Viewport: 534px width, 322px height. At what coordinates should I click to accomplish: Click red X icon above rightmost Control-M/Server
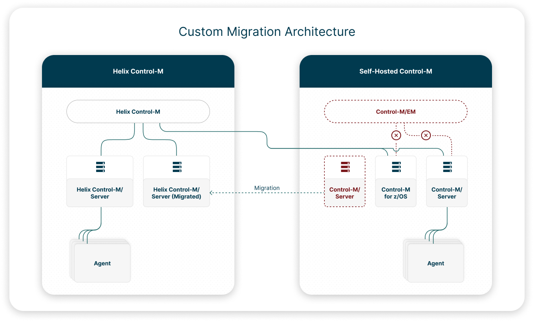(x=426, y=135)
